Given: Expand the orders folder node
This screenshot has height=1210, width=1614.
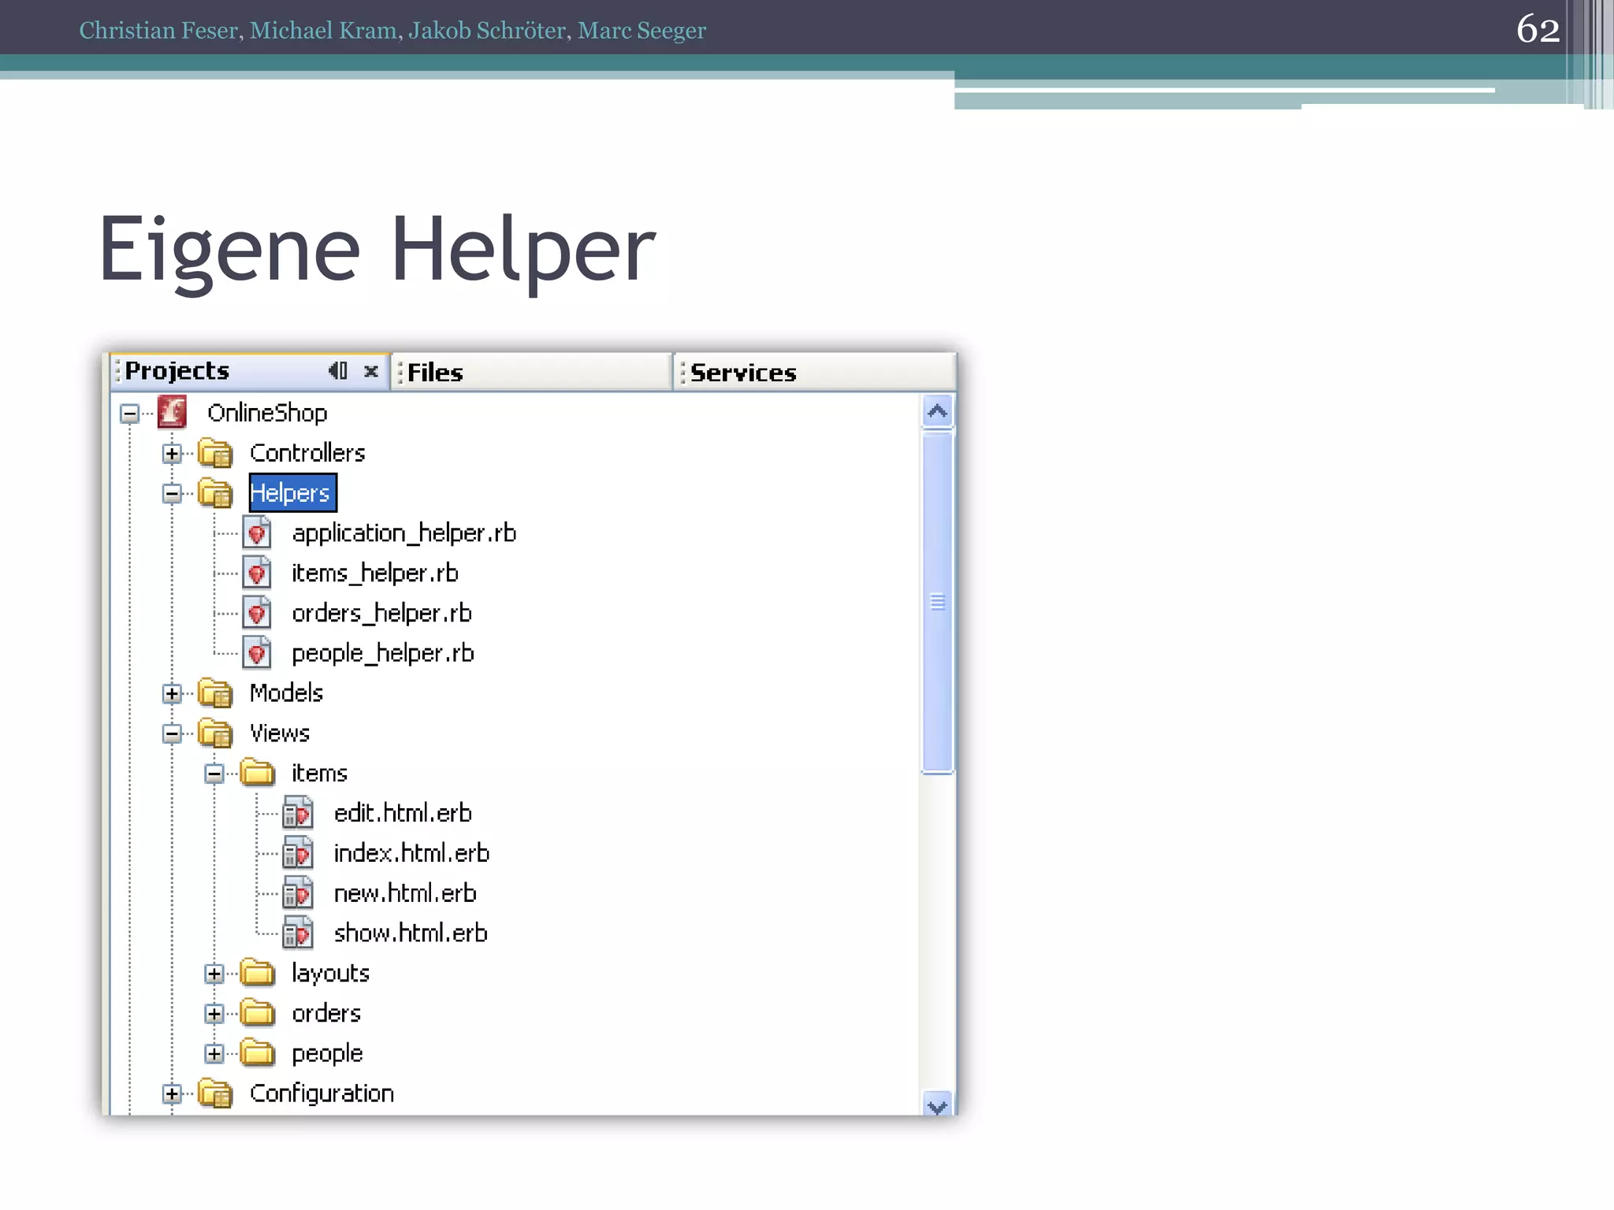Looking at the screenshot, I should pyautogui.click(x=214, y=1014).
